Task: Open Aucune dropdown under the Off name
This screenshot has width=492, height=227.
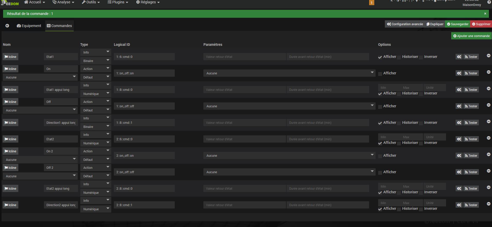Action: click(x=40, y=110)
